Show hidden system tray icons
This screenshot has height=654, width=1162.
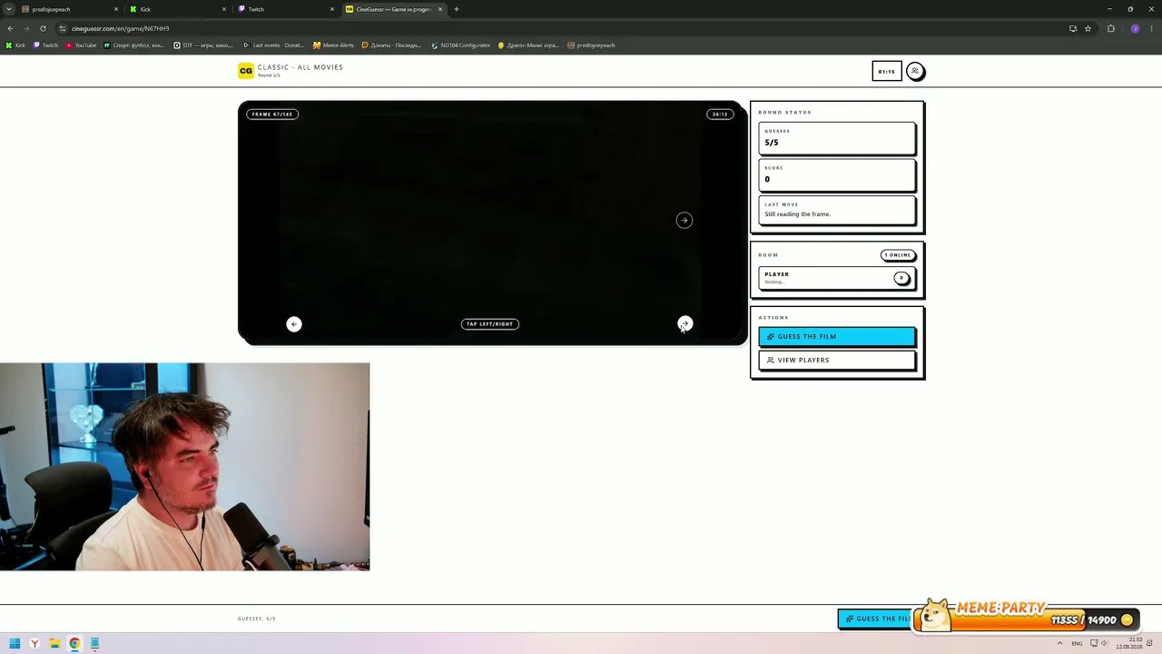1059,644
